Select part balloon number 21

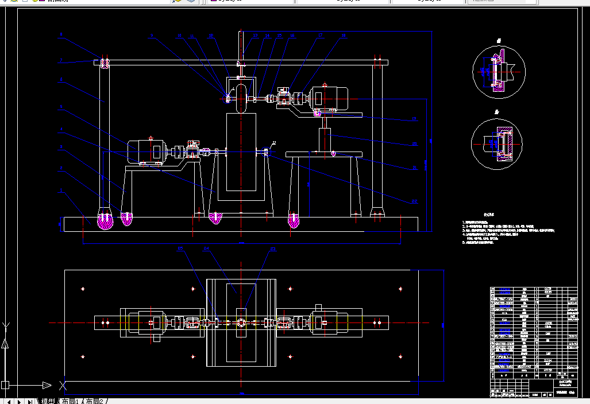(x=414, y=168)
